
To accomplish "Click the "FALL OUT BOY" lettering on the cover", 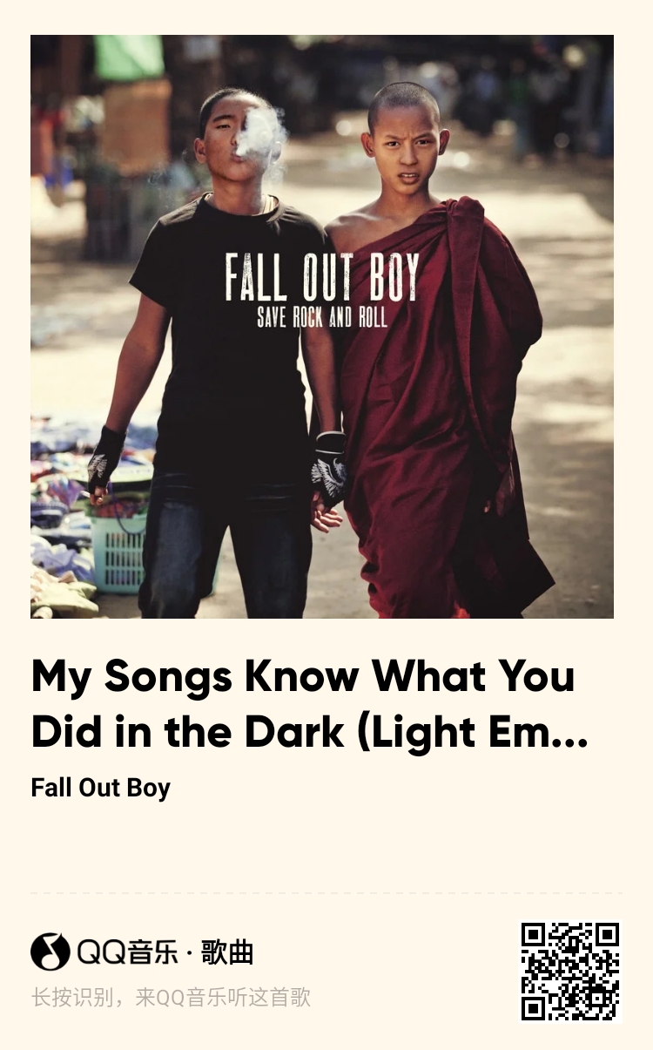I will [322, 277].
